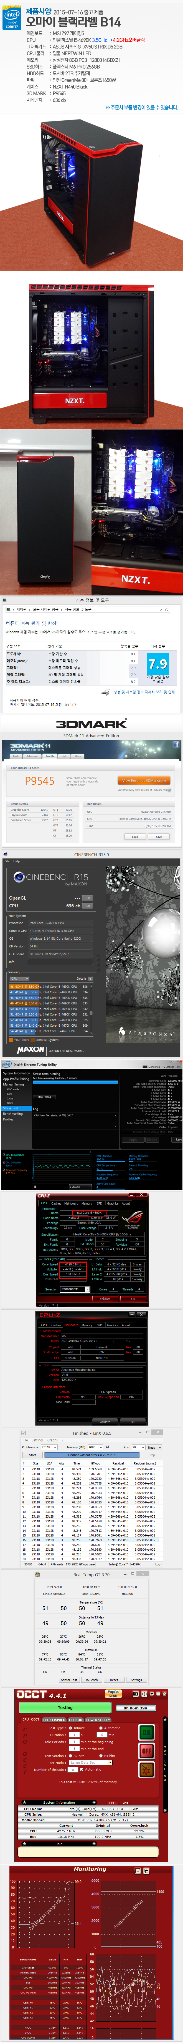183x2043 pixels.
Task: Open the File menu in Cinebench R15
Action: coord(7,861)
